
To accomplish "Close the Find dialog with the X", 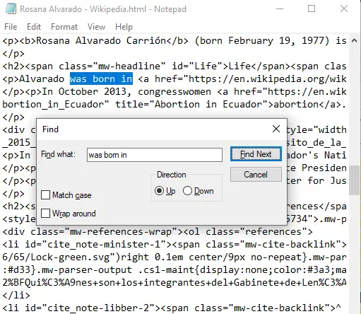I will (276, 129).
